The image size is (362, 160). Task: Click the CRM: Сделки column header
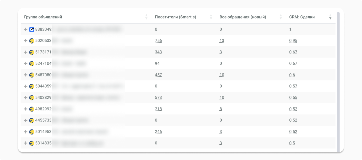tap(302, 17)
